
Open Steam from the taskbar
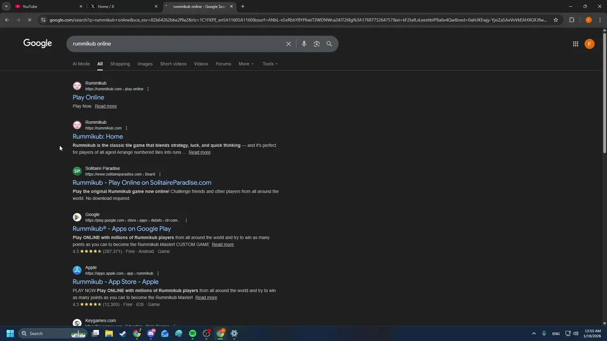point(123,333)
